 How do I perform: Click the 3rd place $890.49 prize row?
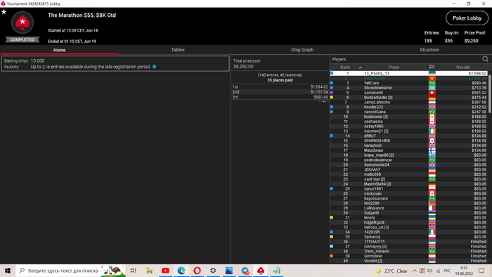click(x=280, y=97)
